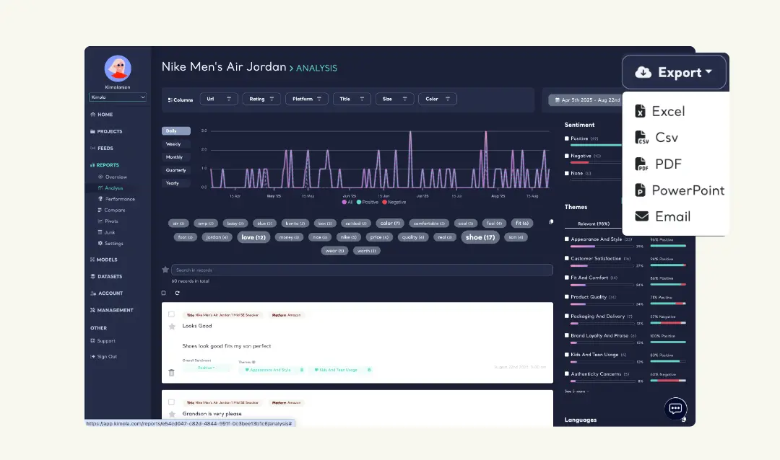Click the trash icon on the Looks Good review
Screen dimensions: 780x460
(x=171, y=373)
